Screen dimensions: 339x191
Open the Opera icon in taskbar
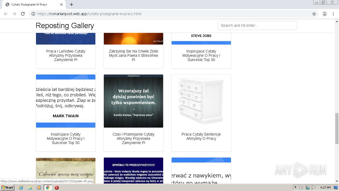click(57, 188)
